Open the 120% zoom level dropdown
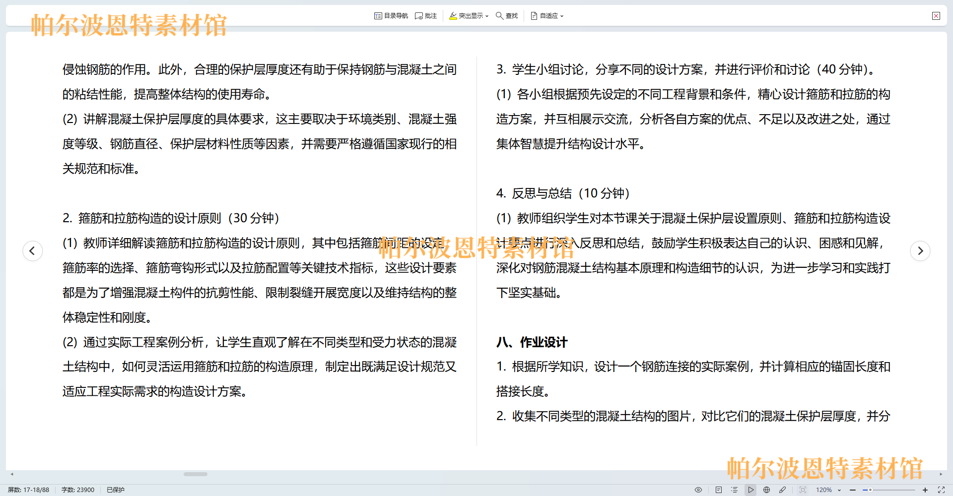Viewport: 953px width, 496px height. (828, 490)
